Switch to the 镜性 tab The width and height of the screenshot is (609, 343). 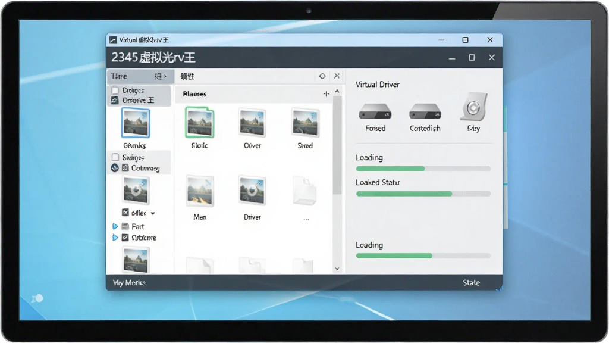187,76
